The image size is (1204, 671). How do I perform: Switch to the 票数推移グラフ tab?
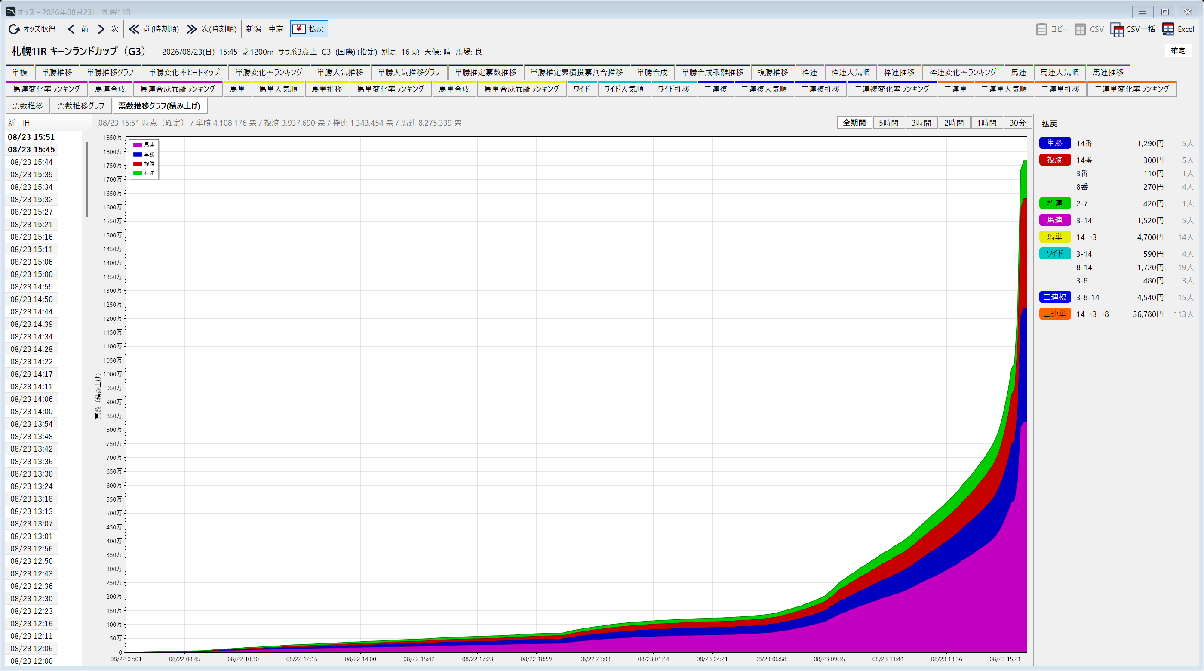(x=81, y=106)
